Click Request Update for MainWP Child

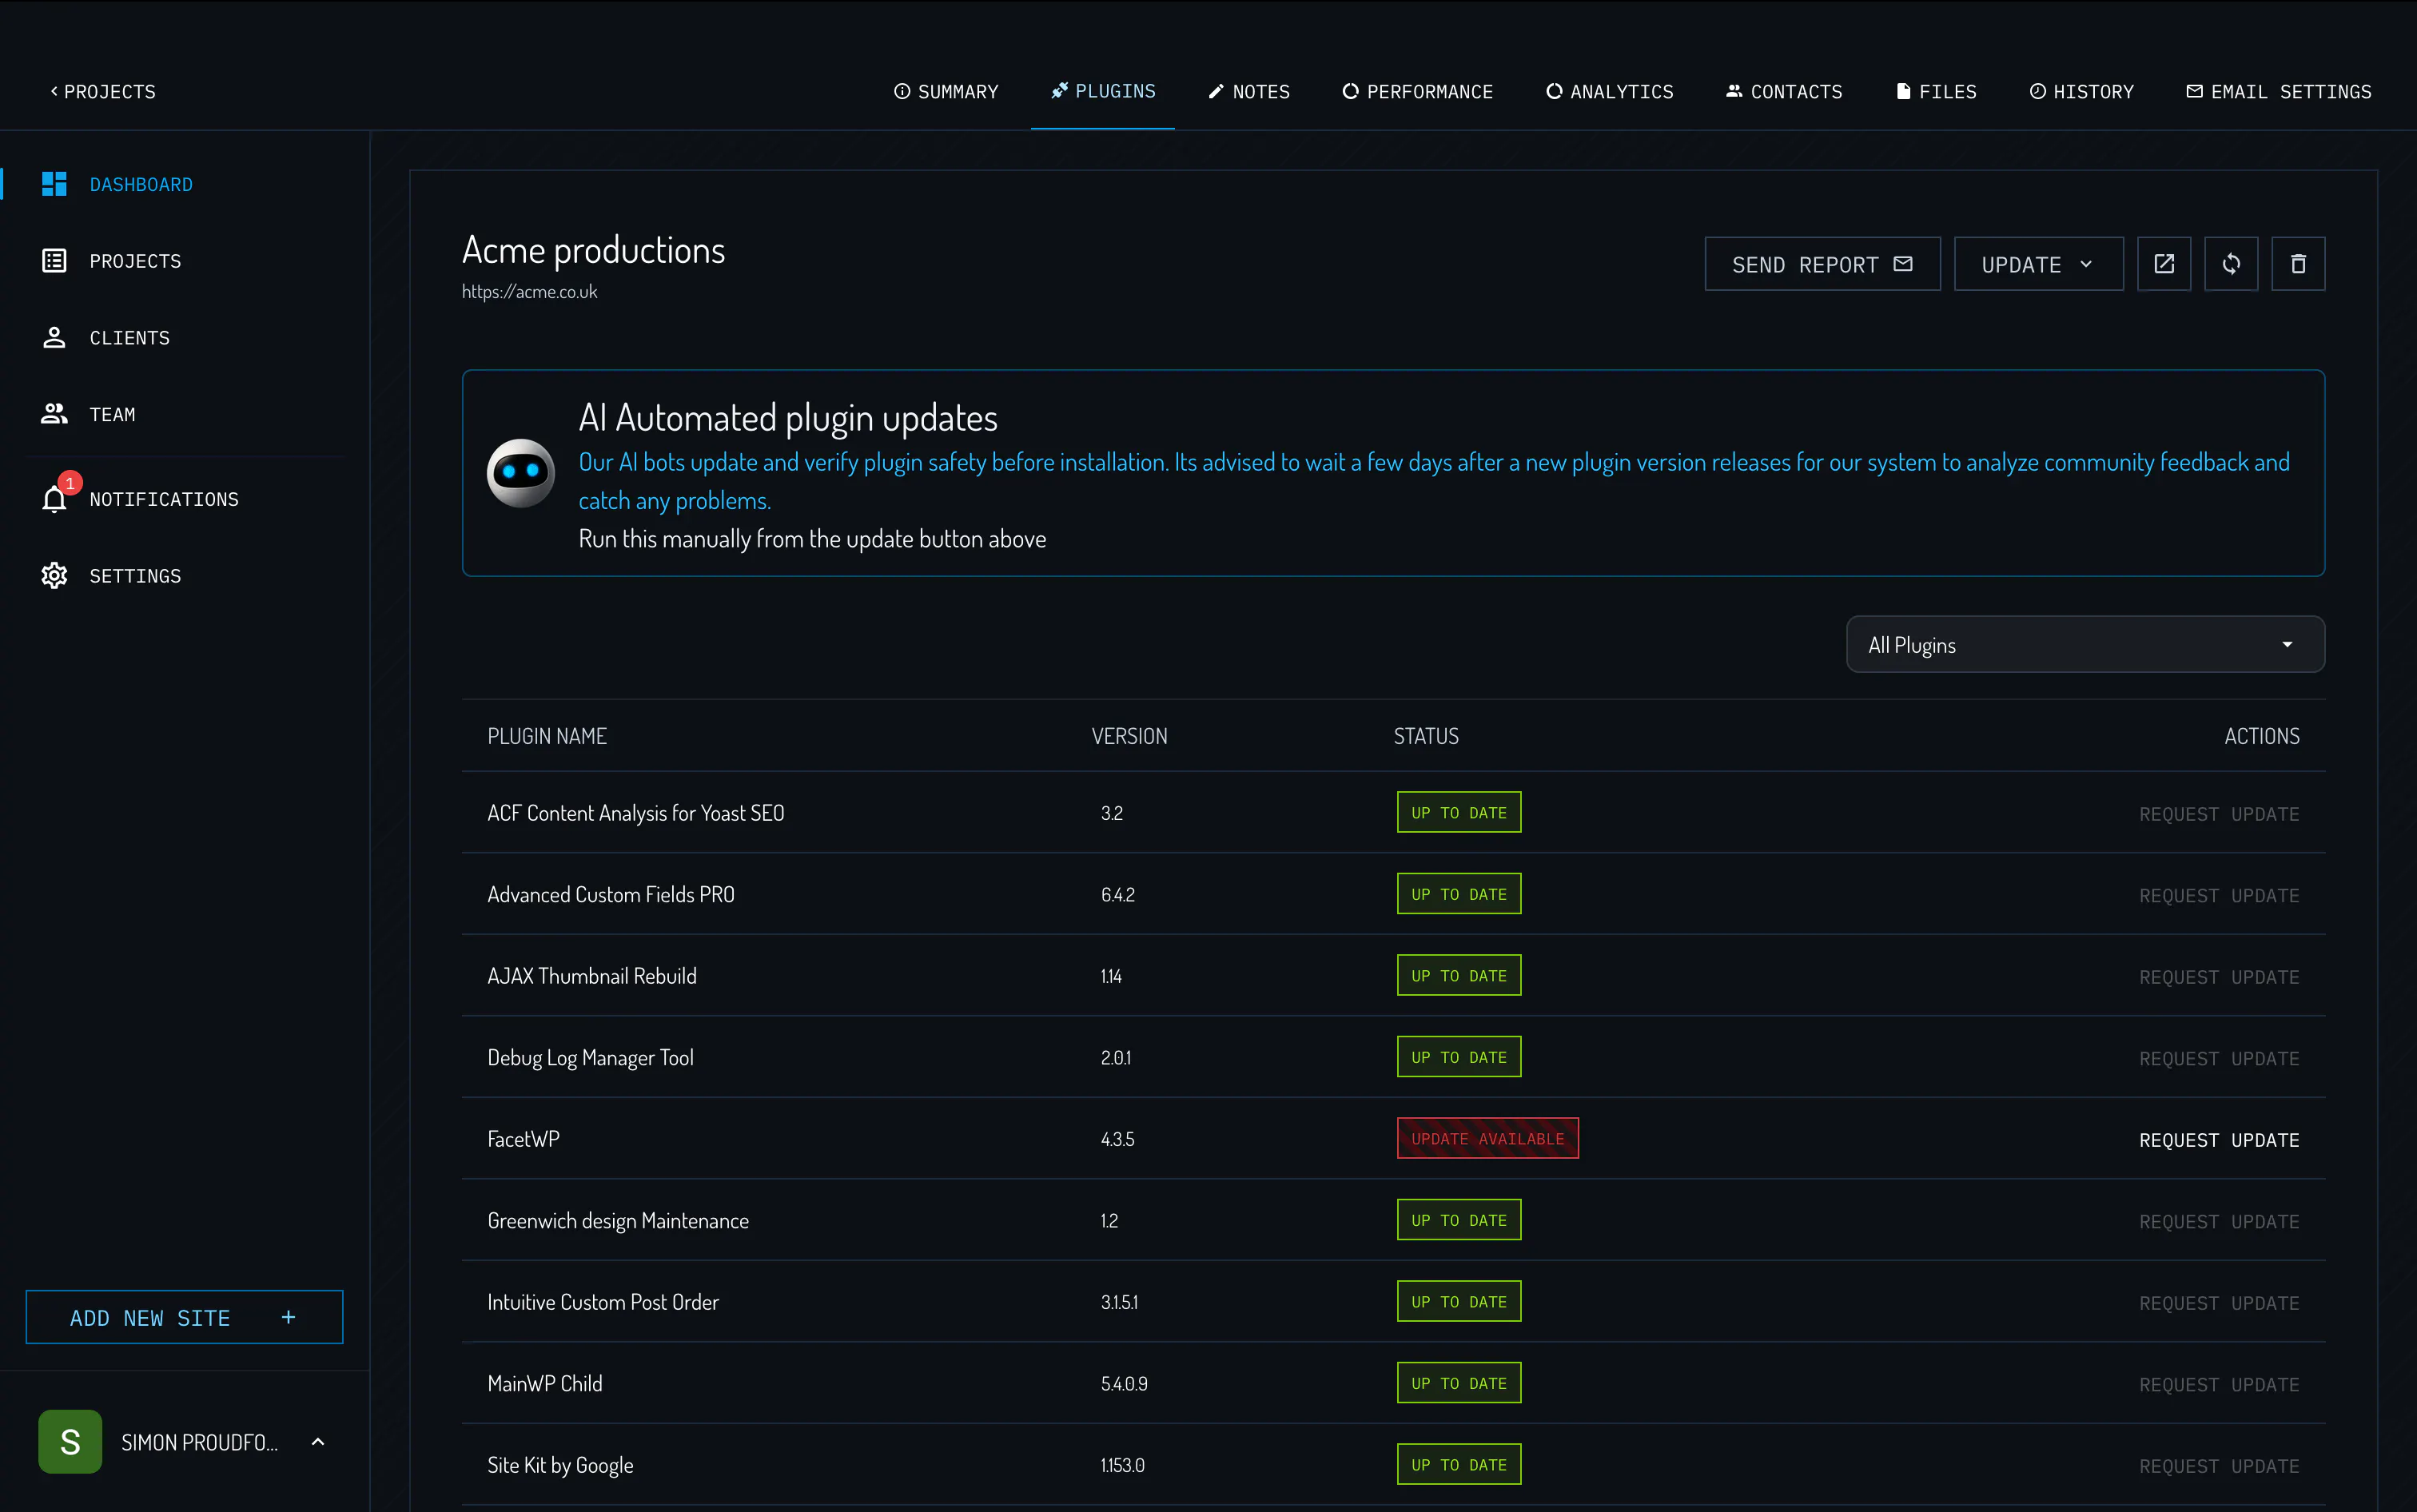point(2219,1384)
